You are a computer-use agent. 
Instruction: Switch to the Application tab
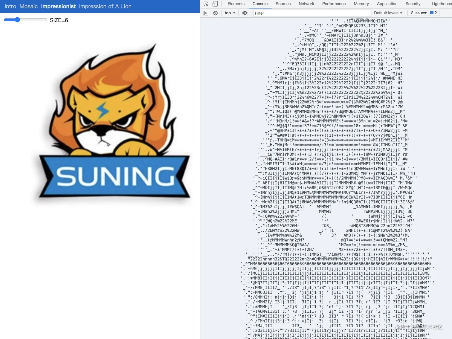[387, 4]
